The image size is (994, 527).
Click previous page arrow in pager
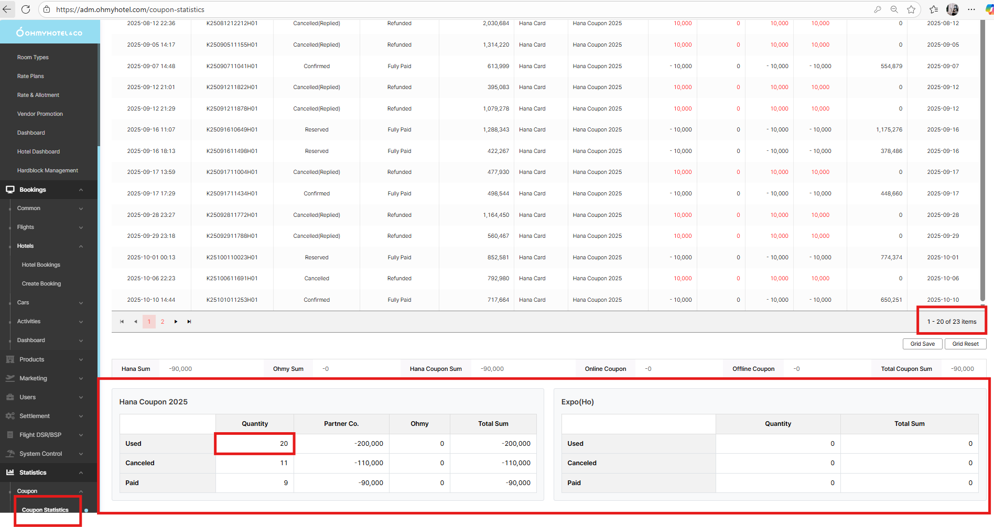135,322
